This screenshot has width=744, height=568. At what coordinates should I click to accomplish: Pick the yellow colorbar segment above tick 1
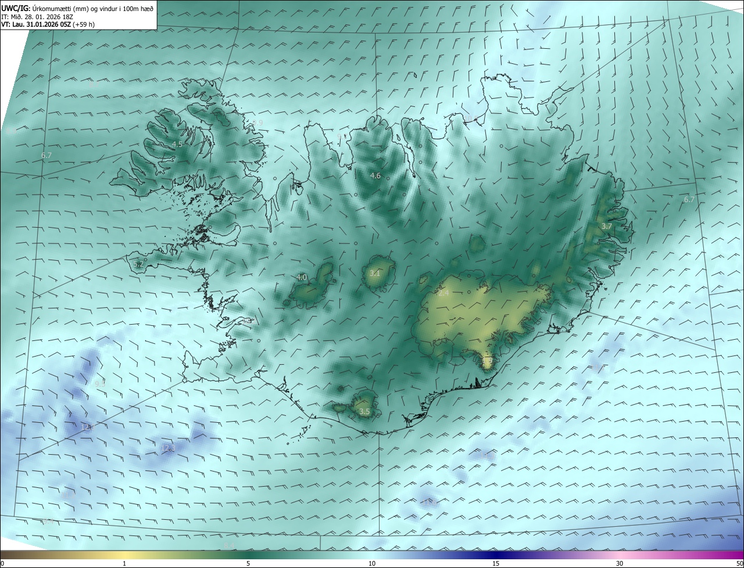click(124, 555)
